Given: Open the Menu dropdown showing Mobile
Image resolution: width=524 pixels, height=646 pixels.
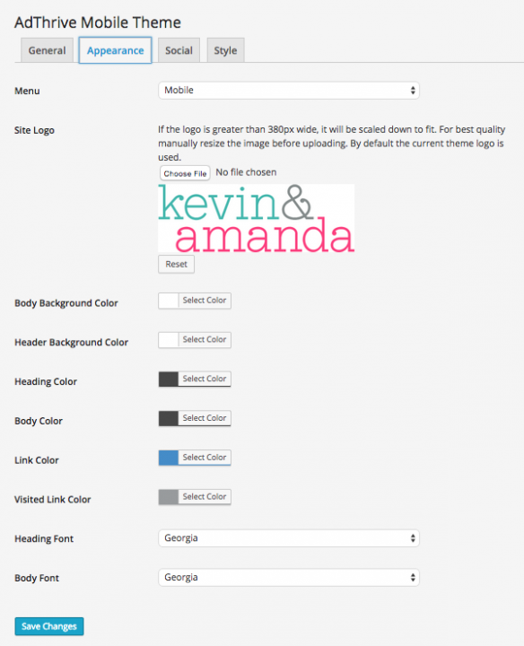Looking at the screenshot, I should 289,91.
